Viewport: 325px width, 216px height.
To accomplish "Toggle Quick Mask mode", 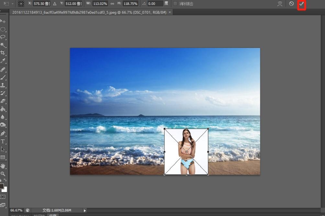I will coord(3,197).
